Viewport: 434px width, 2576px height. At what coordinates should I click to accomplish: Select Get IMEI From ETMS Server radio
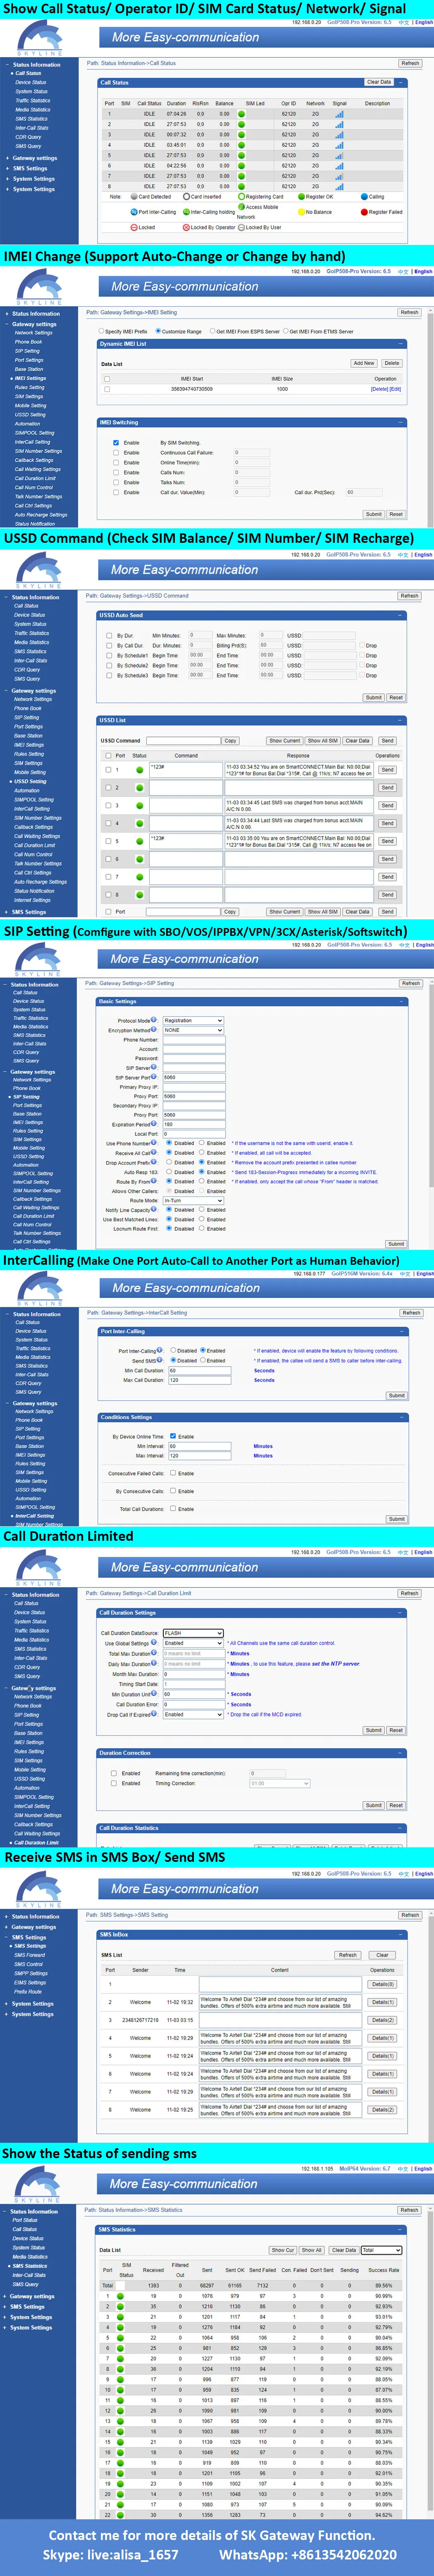click(285, 331)
